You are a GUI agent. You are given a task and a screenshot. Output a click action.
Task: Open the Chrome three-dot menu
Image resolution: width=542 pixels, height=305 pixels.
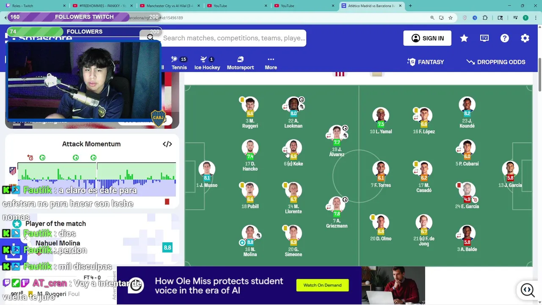[x=535, y=18]
